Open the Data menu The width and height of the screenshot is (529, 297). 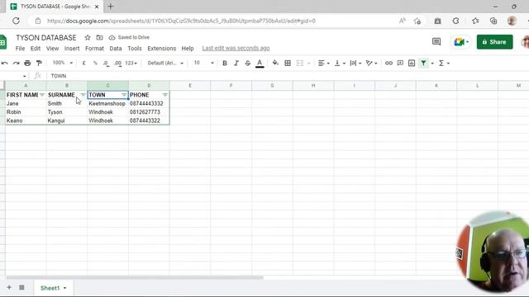116,49
